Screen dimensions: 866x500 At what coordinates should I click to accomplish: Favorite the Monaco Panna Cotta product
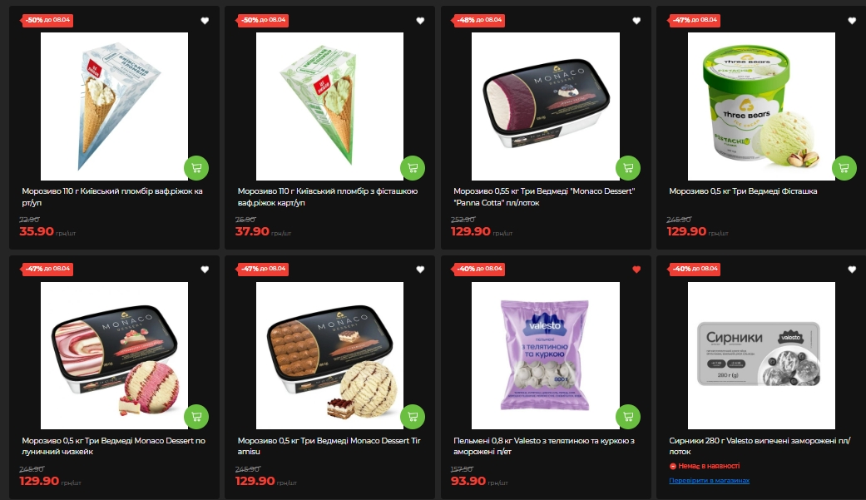click(636, 21)
